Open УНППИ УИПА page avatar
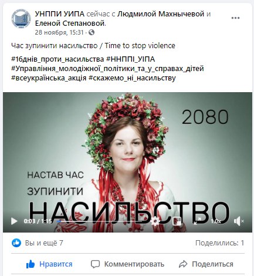 click(x=21, y=19)
